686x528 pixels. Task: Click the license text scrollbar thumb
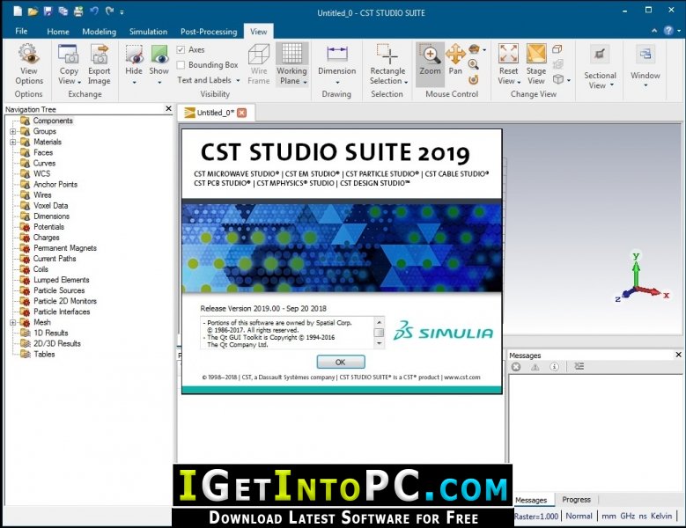(379, 333)
